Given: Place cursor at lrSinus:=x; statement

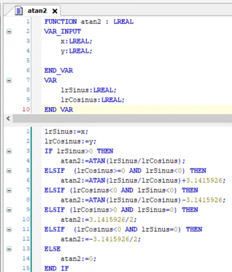Looking at the screenshot, I should [66, 131].
